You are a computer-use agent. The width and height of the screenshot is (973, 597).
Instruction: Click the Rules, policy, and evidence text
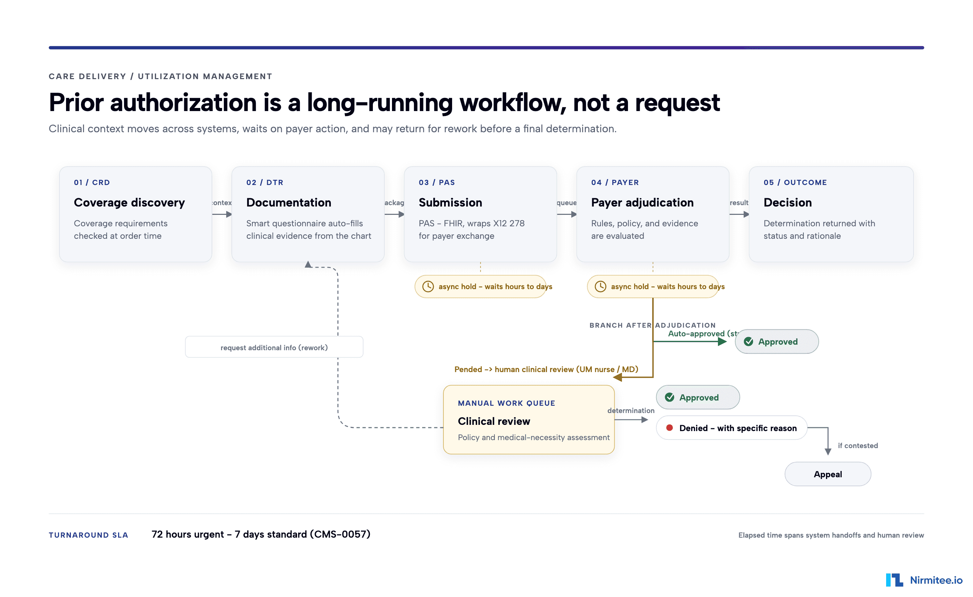coord(645,229)
